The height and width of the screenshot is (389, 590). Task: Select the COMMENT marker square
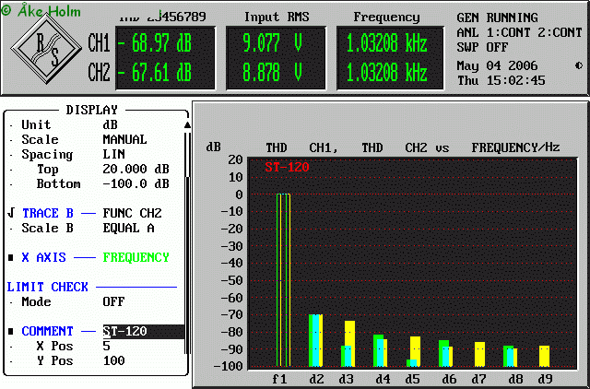[11, 332]
